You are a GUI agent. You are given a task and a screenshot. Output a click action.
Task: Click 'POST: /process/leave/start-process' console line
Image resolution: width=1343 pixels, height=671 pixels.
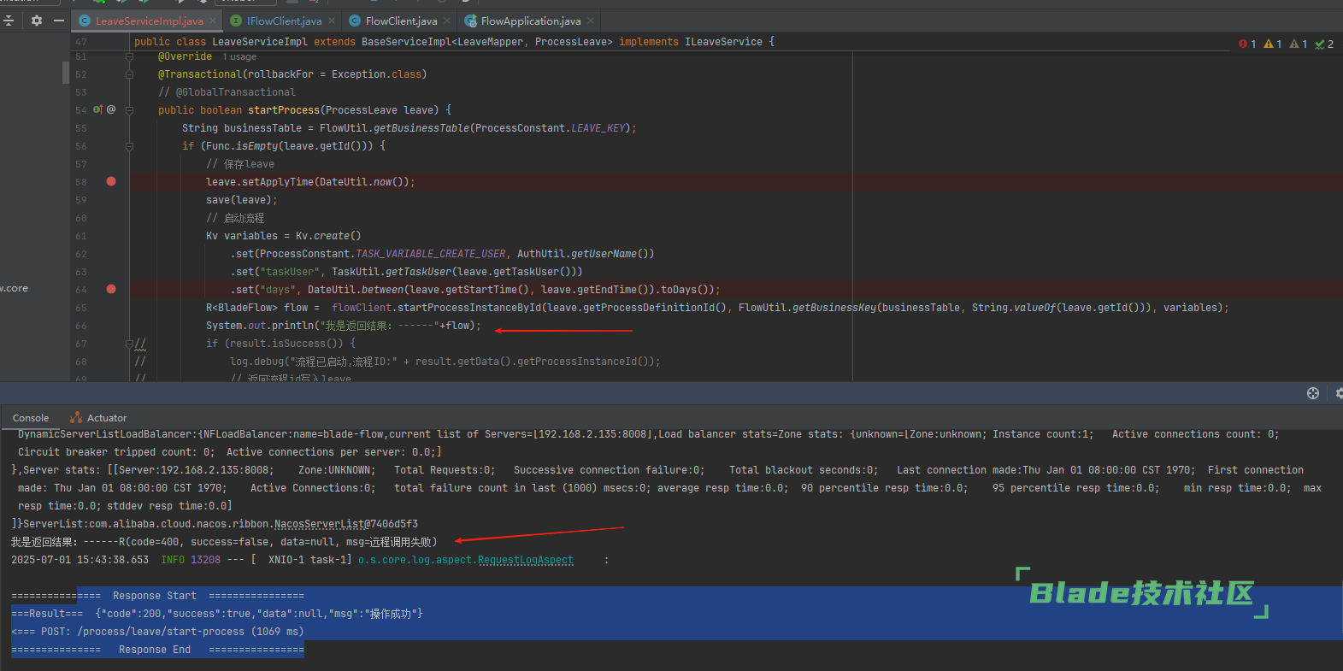click(157, 632)
